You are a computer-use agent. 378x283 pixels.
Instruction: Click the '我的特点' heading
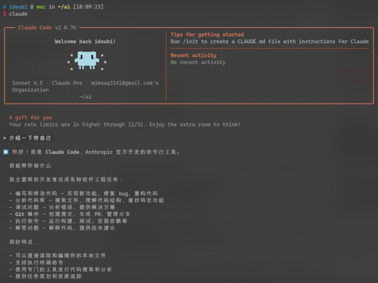pos(21,242)
